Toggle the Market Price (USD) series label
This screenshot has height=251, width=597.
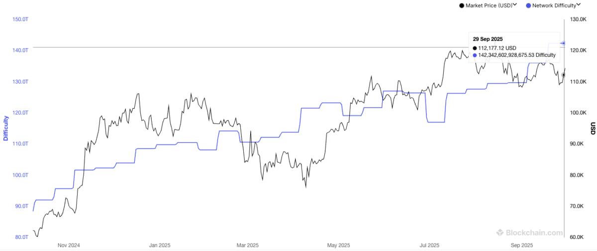[x=489, y=5]
